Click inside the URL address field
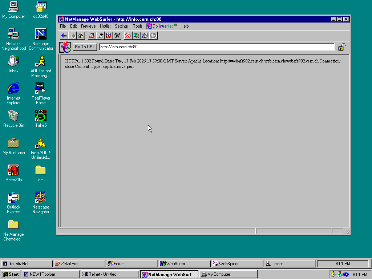372x279 pixels. pos(214,47)
